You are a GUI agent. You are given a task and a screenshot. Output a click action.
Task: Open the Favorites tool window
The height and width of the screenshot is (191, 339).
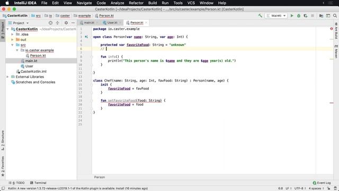point(3,166)
